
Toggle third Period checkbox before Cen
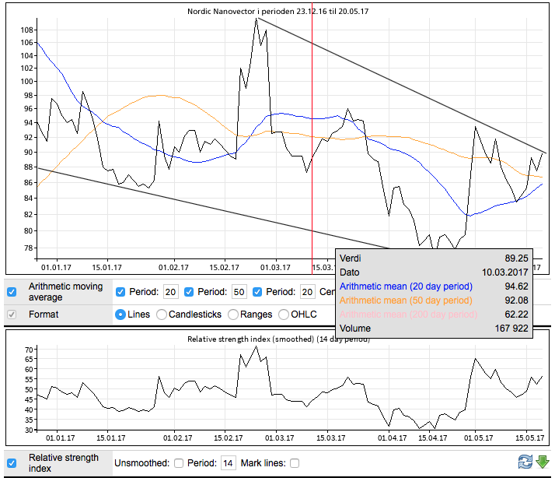257,292
